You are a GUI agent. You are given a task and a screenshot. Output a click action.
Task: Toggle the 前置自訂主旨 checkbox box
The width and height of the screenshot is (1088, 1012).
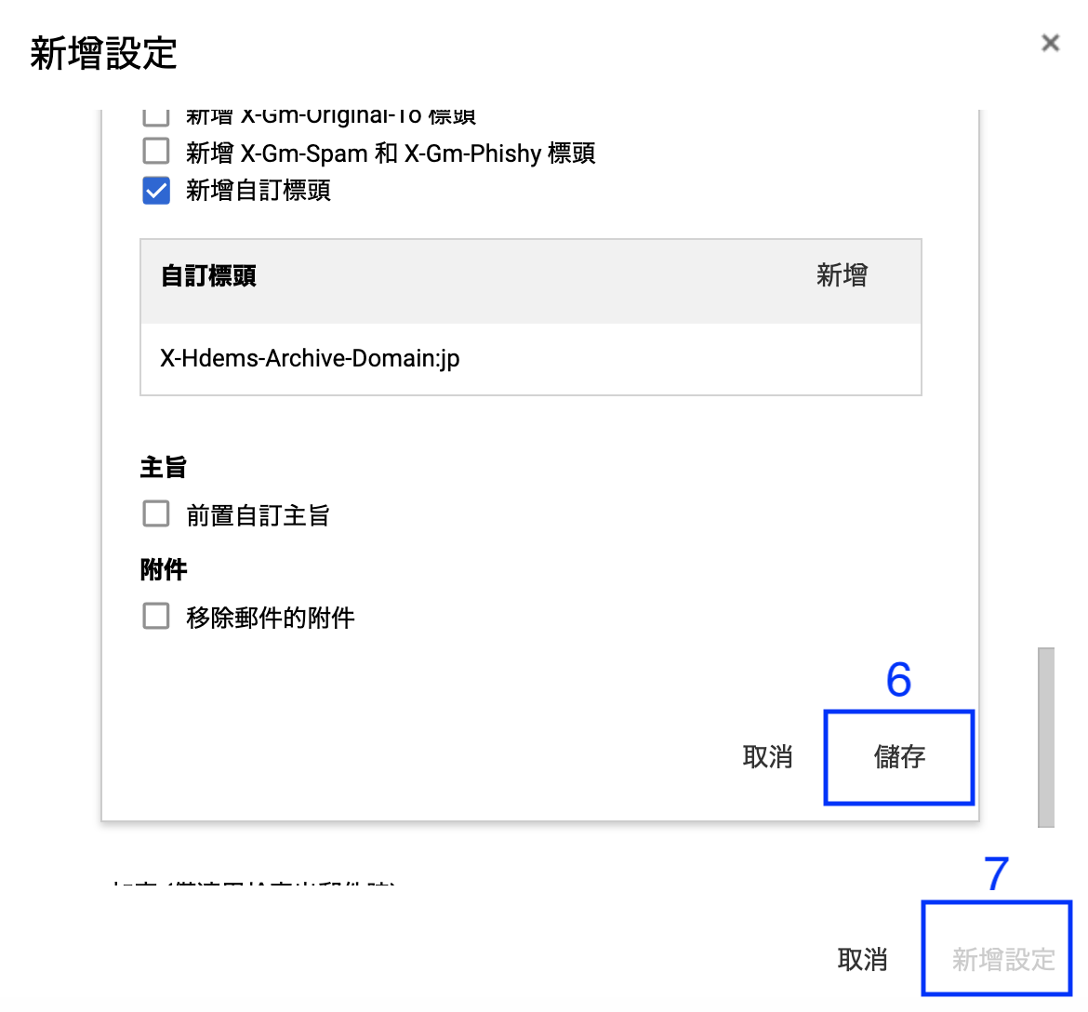point(156,514)
